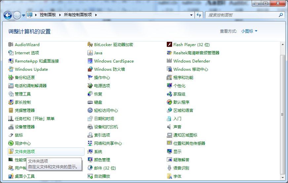Open the 语音识别 microphone icon
Screen dimensions: 288x183
tap(169, 168)
